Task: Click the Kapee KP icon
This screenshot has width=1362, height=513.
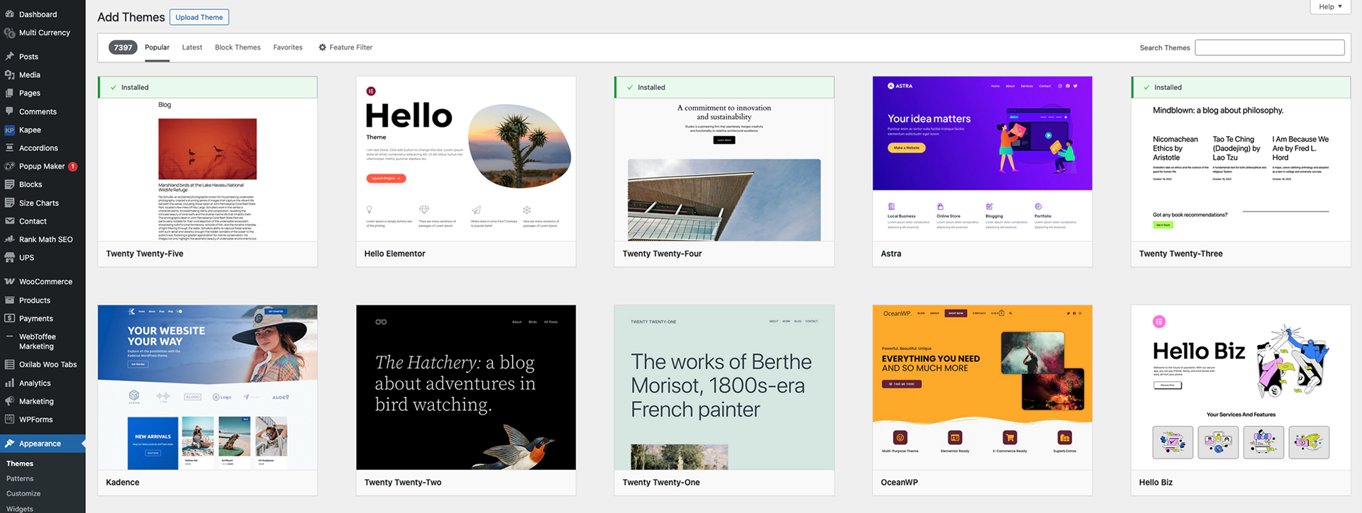Action: (x=9, y=130)
